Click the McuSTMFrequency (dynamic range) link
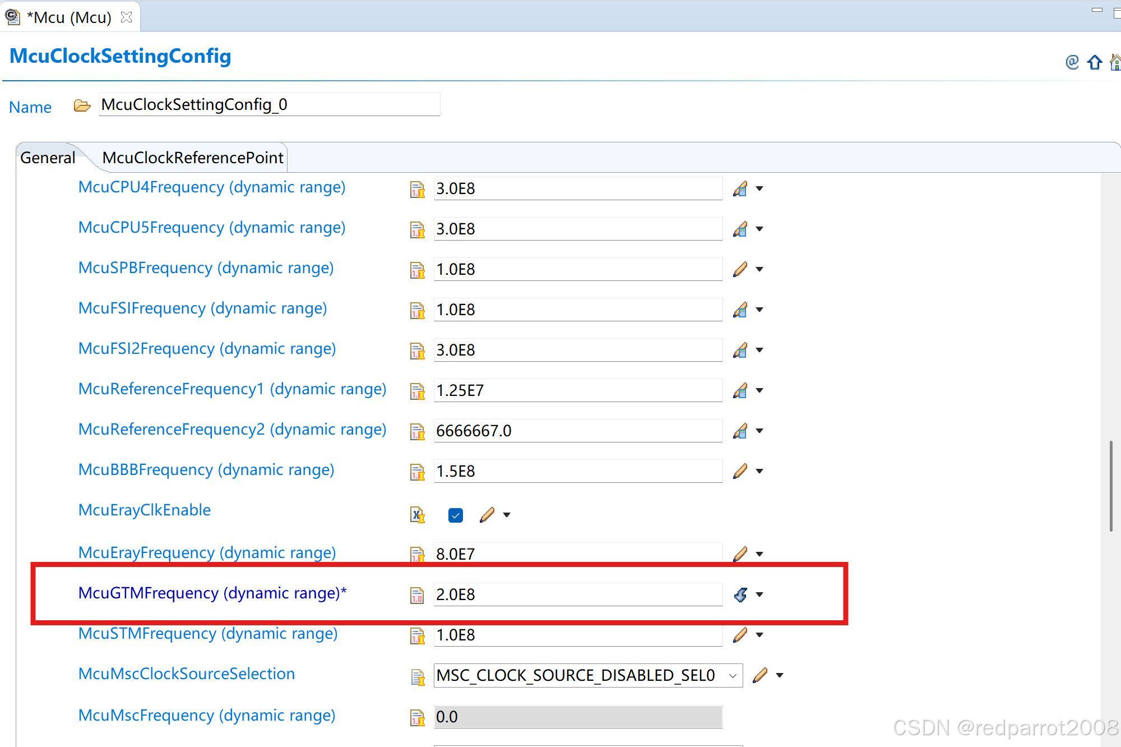Viewport: 1121px width, 747px height. point(208,634)
